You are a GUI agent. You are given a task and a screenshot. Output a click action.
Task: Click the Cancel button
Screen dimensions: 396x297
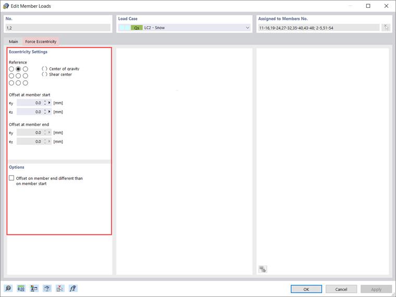(x=341, y=289)
